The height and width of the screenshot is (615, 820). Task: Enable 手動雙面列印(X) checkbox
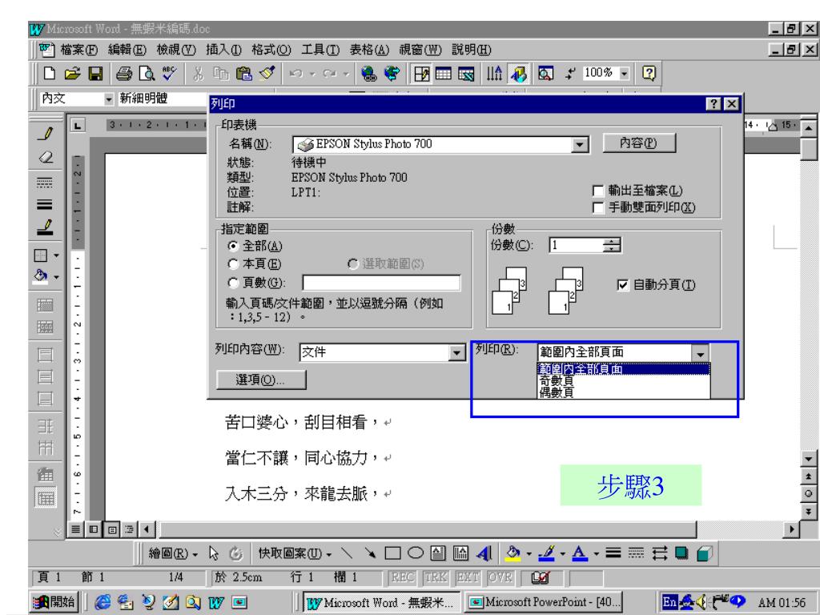[x=597, y=208]
